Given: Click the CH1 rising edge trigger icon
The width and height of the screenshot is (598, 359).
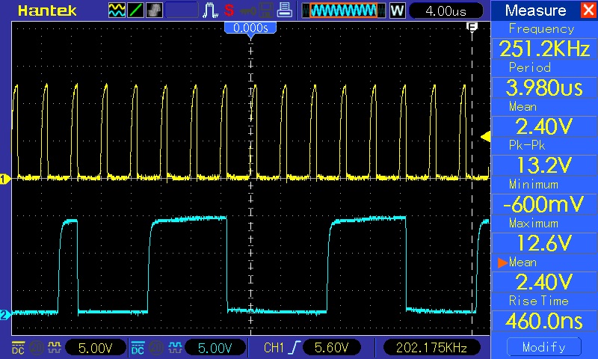Looking at the screenshot, I should 298,347.
